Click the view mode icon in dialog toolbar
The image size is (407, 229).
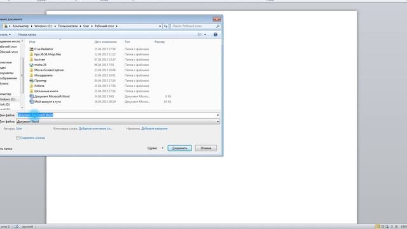click(x=200, y=34)
